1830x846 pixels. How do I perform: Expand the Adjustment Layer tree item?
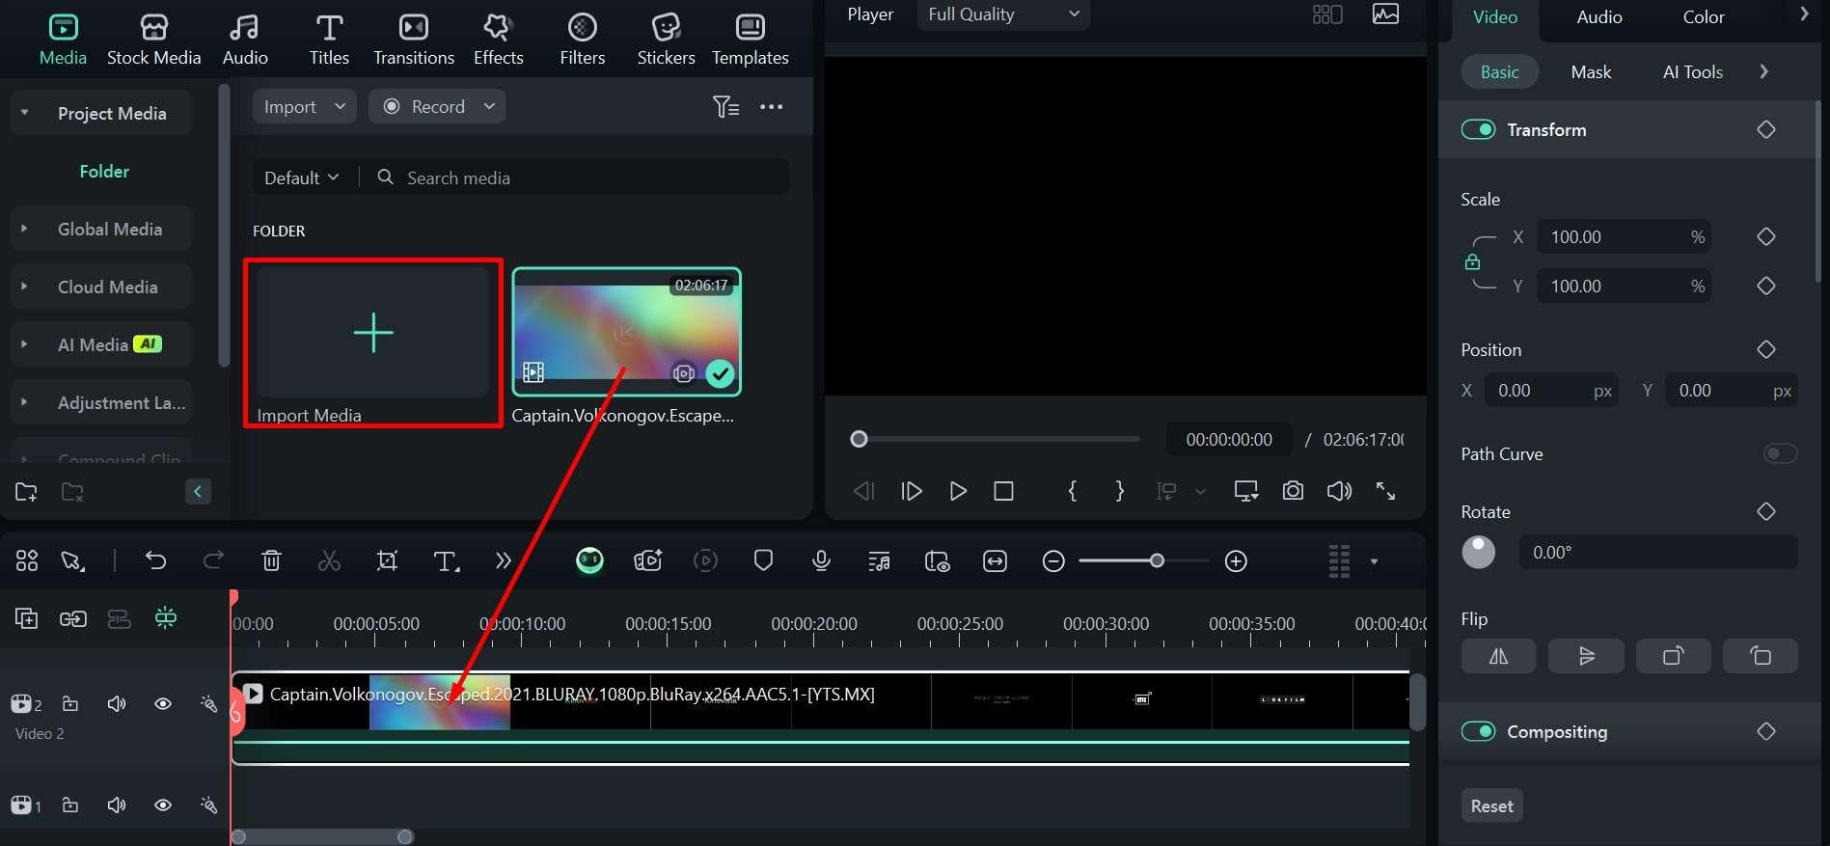pyautogui.click(x=24, y=402)
